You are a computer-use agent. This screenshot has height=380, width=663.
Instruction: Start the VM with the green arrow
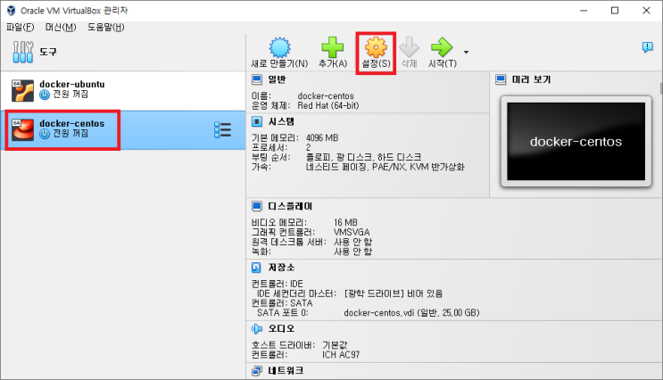(x=442, y=47)
